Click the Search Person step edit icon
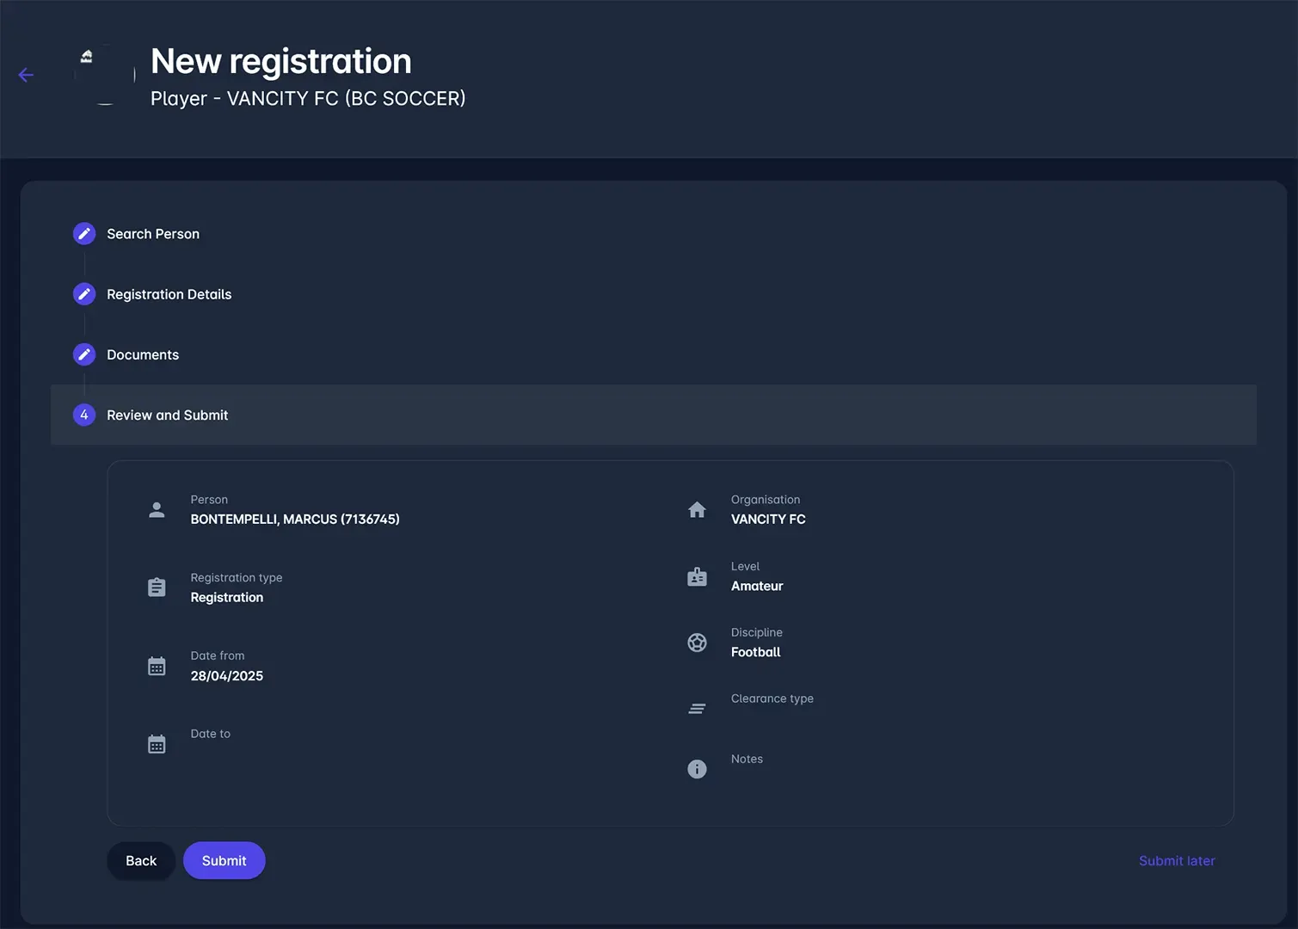This screenshot has width=1298, height=929. point(84,234)
